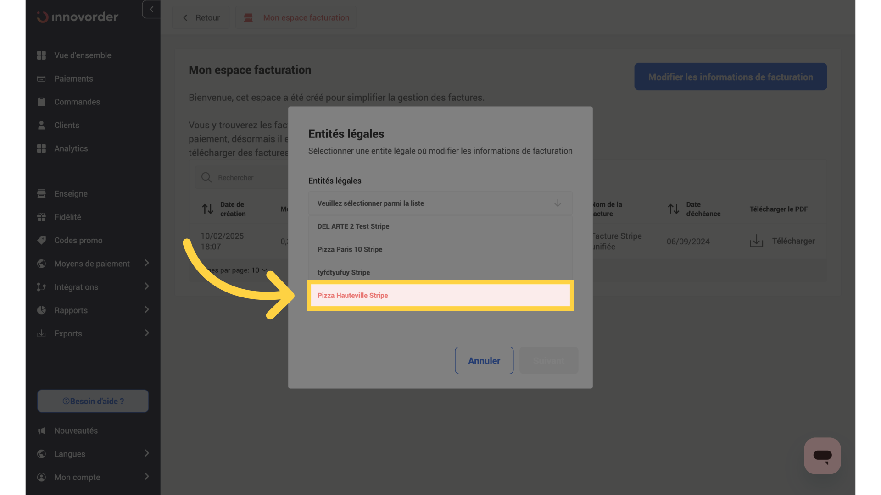
Task: Open the chat support bubble
Action: (x=822, y=456)
